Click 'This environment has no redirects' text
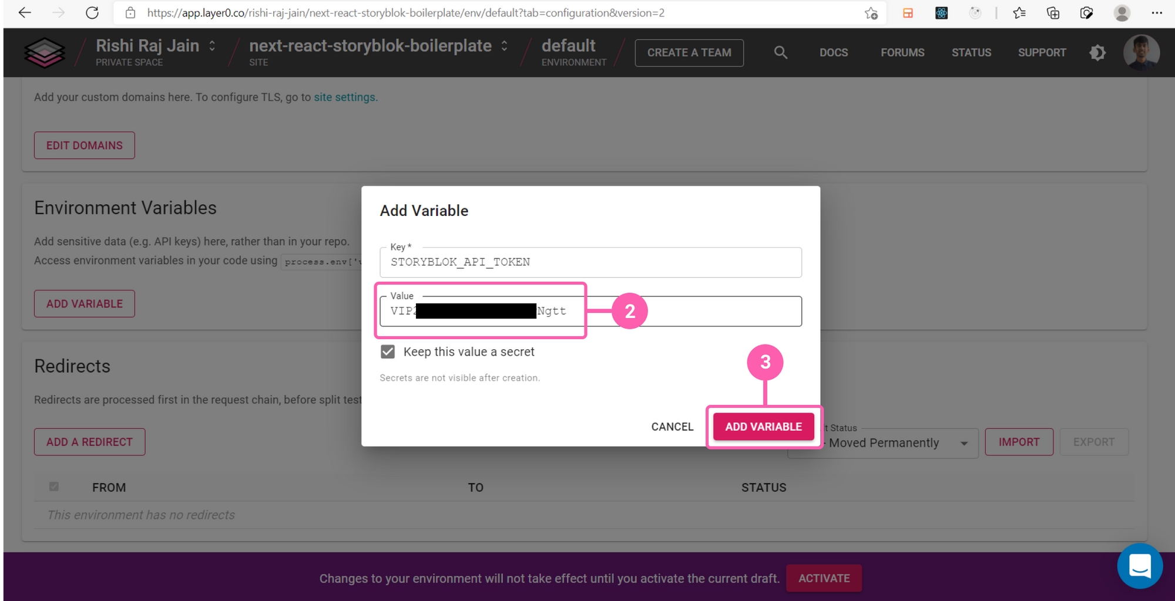Viewport: 1175px width, 601px height. pos(141,515)
